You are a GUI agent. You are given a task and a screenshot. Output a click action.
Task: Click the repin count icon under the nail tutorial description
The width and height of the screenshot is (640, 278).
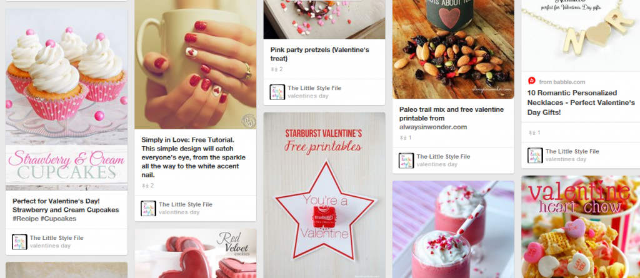coord(145,186)
